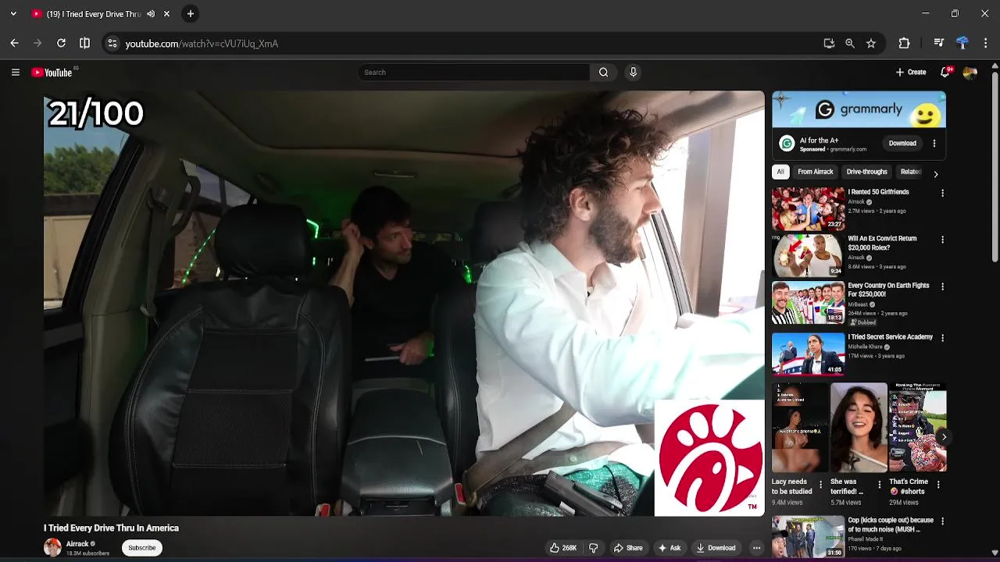The image size is (1000, 562).
Task: Subscribe to the Airrack channel
Action: tap(142, 548)
